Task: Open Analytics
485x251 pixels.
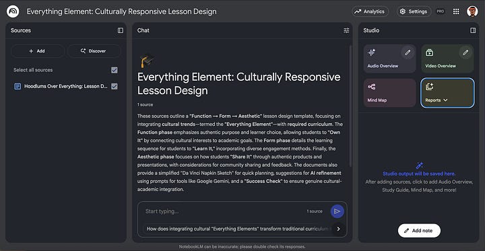Action: (x=370, y=11)
